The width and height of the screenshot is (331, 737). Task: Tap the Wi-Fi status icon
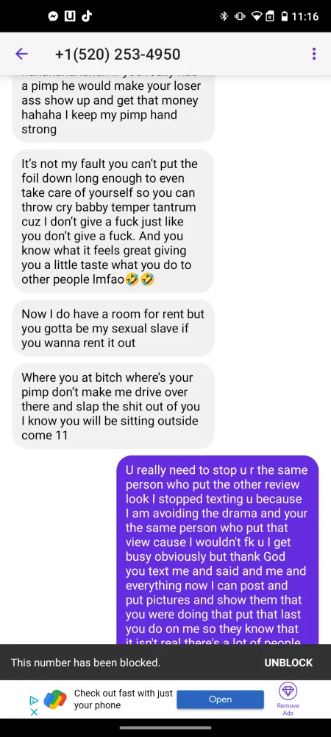click(x=256, y=16)
